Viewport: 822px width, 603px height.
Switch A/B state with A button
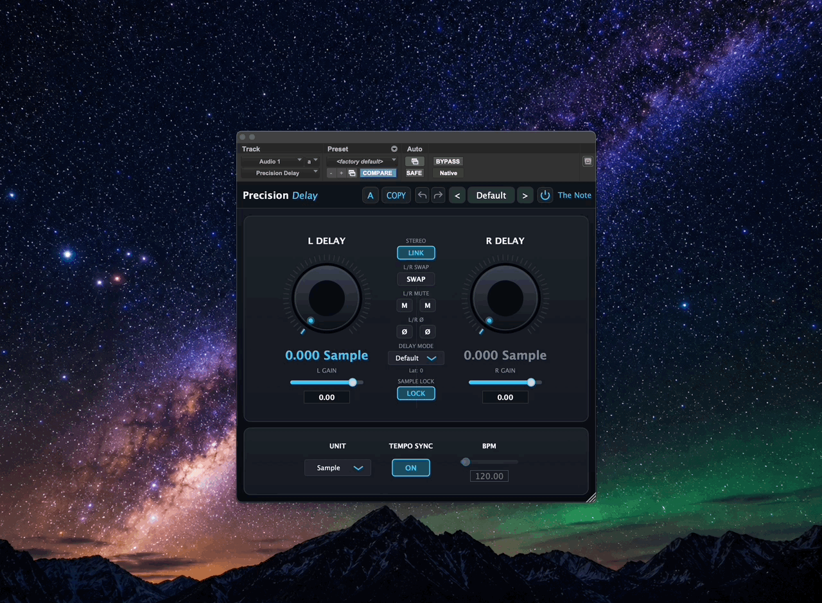pos(371,196)
